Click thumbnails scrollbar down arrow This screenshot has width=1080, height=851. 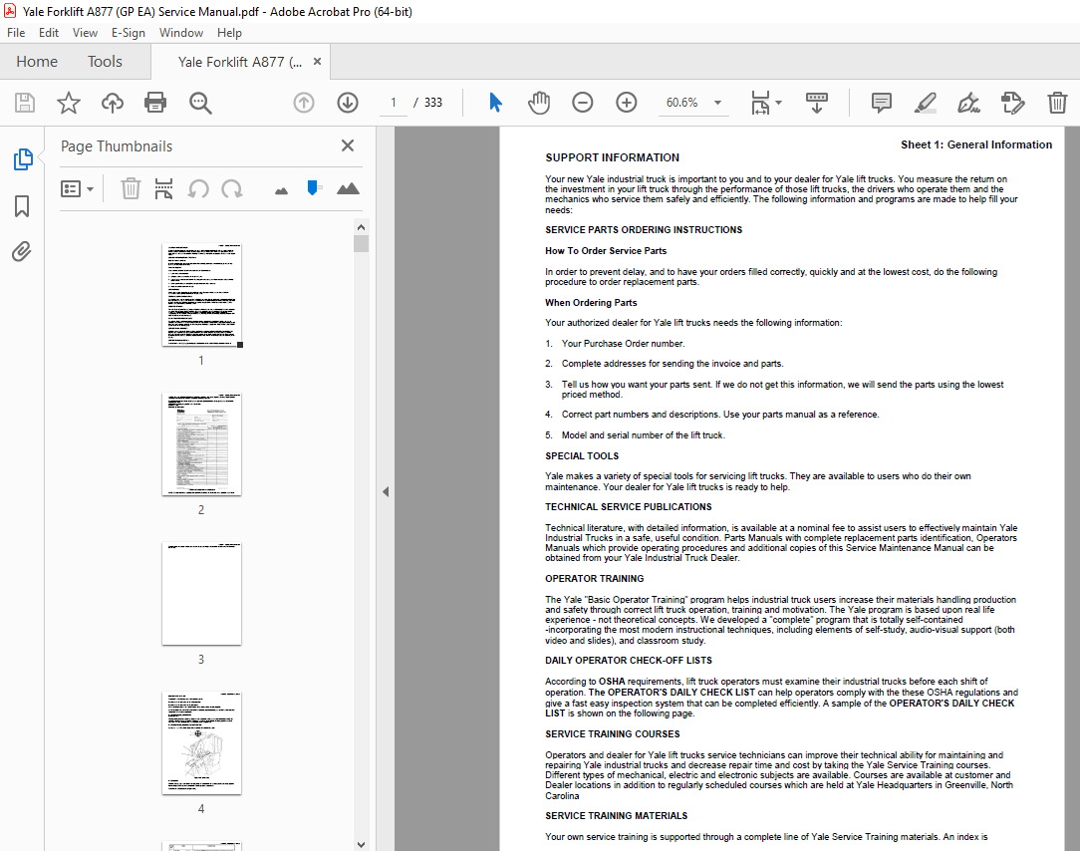(x=361, y=844)
